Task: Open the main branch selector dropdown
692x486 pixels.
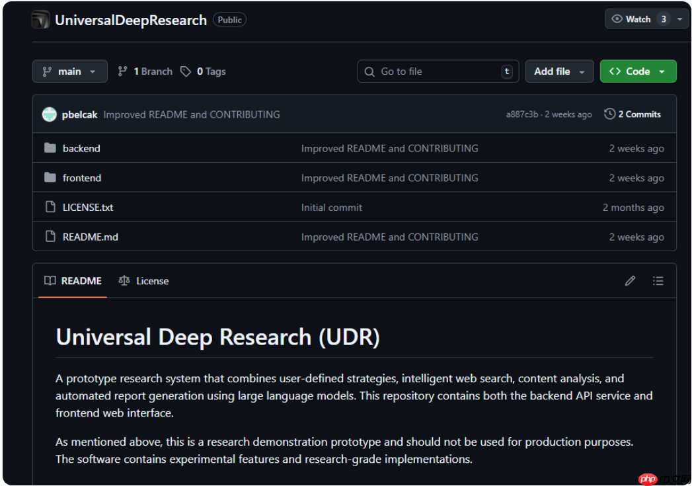Action: (x=69, y=71)
